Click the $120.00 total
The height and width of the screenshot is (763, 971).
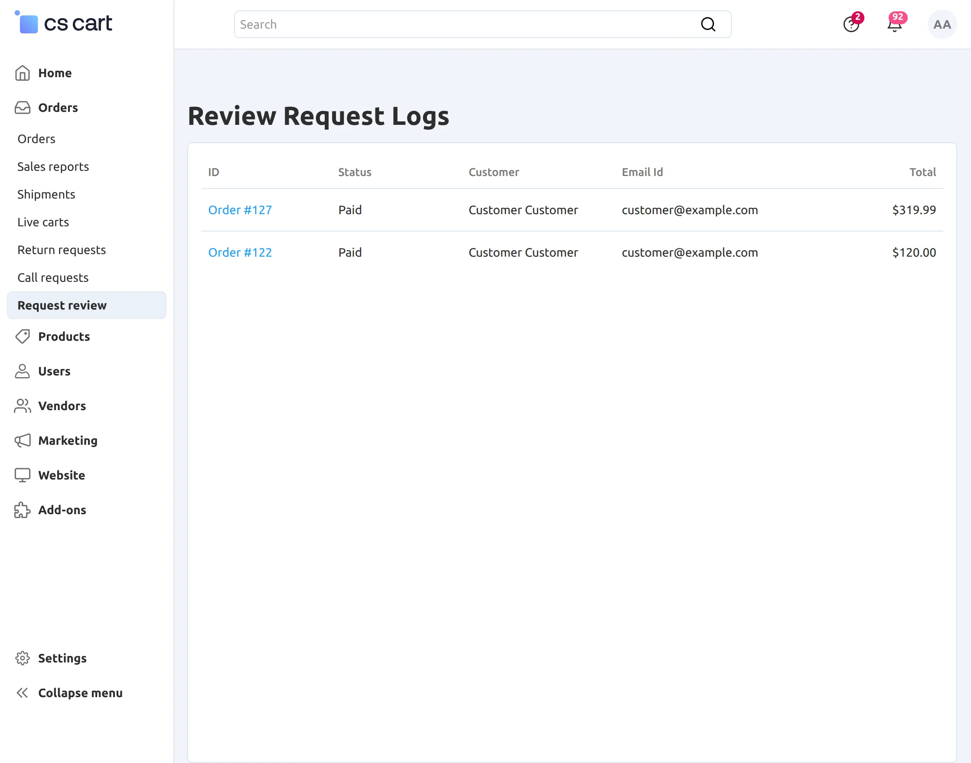914,252
